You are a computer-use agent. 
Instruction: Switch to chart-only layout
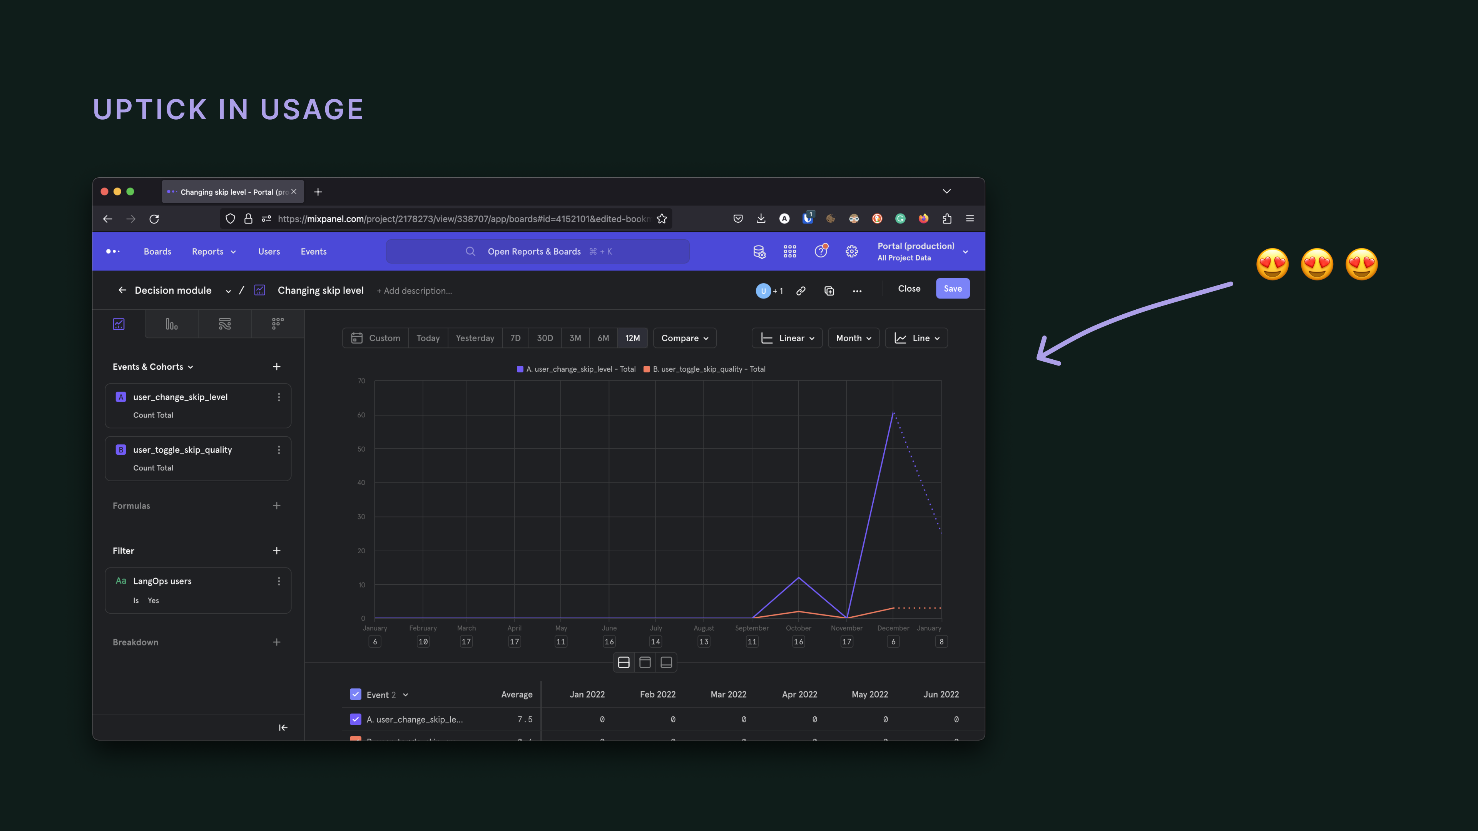(645, 662)
